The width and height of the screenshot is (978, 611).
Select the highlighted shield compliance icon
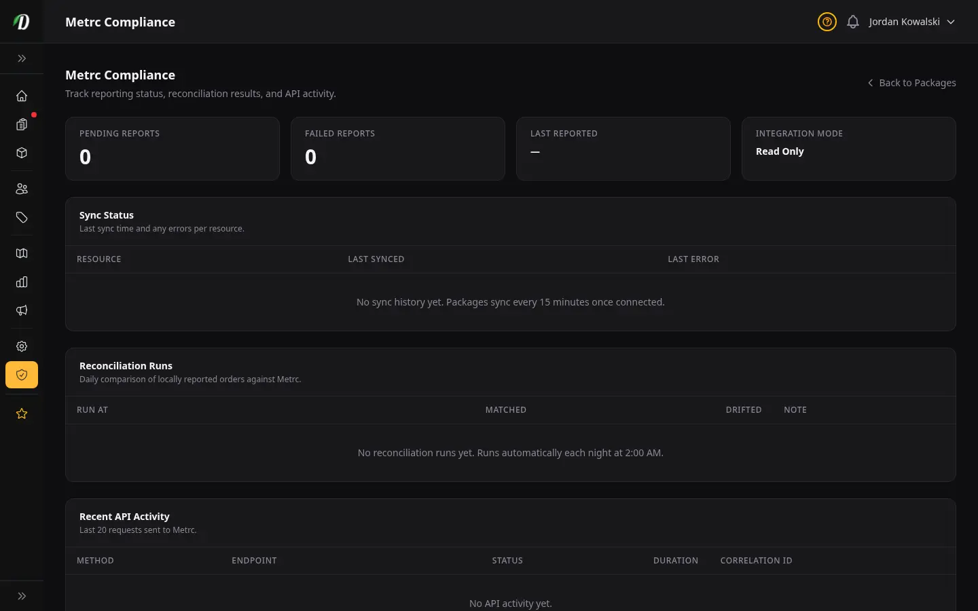pyautogui.click(x=22, y=375)
